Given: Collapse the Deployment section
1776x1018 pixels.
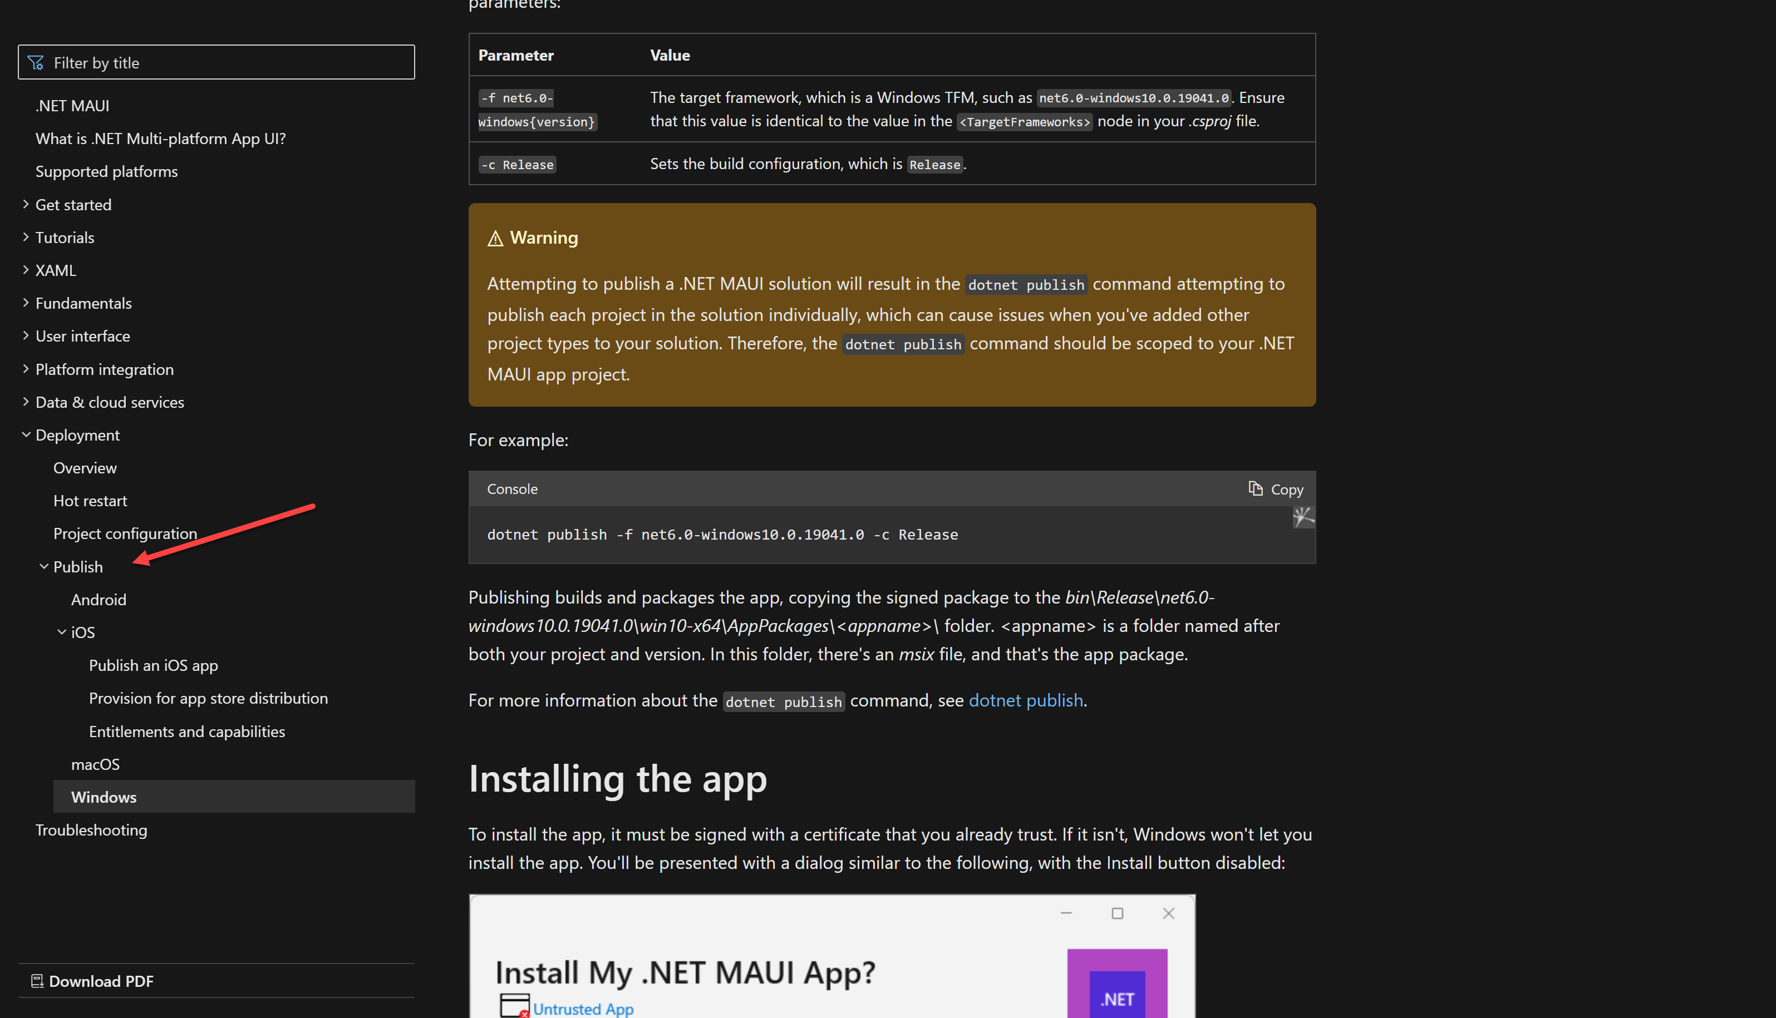Looking at the screenshot, I should point(26,434).
